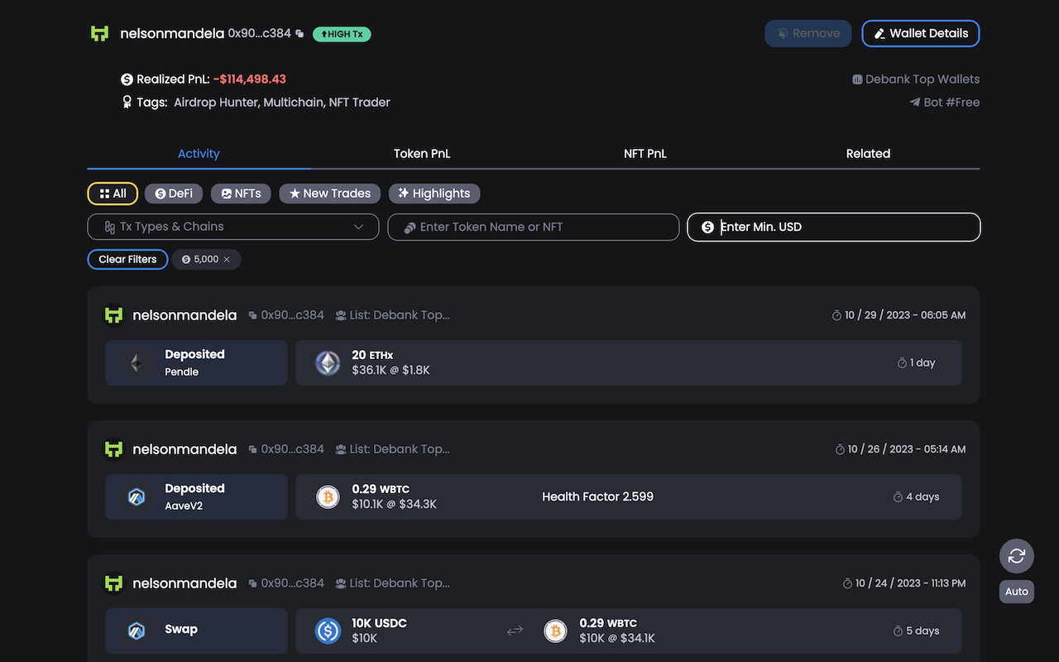The height and width of the screenshot is (662, 1059).
Task: Click the Clear Filters button
Action: 127,259
